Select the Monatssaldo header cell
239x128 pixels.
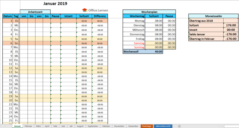point(213,16)
